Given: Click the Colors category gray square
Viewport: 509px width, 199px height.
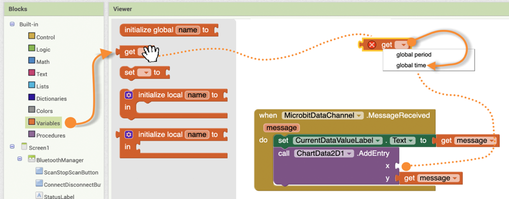Looking at the screenshot, I should [31, 110].
